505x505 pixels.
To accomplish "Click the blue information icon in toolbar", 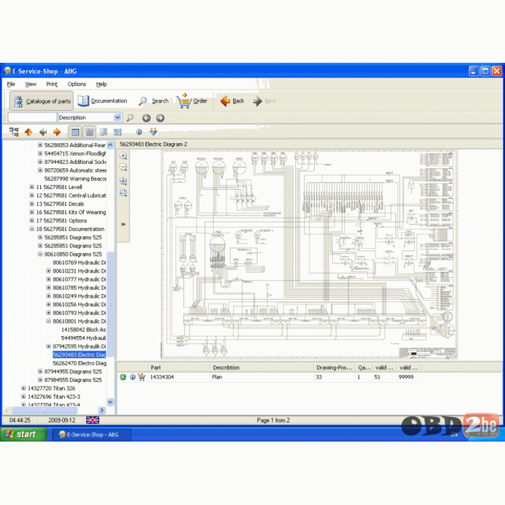I will pos(139,131).
